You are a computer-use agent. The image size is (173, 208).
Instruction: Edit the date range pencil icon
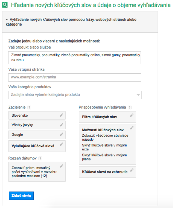tap(62, 166)
